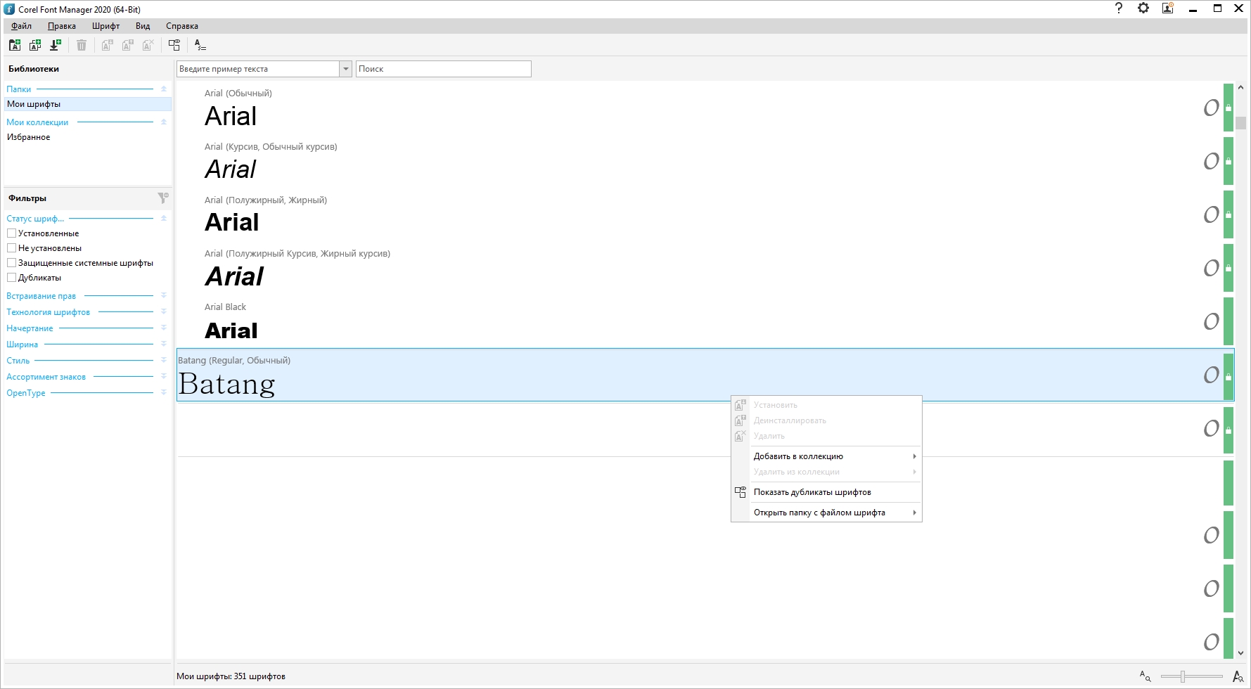Select the Избранное collection

(x=88, y=137)
